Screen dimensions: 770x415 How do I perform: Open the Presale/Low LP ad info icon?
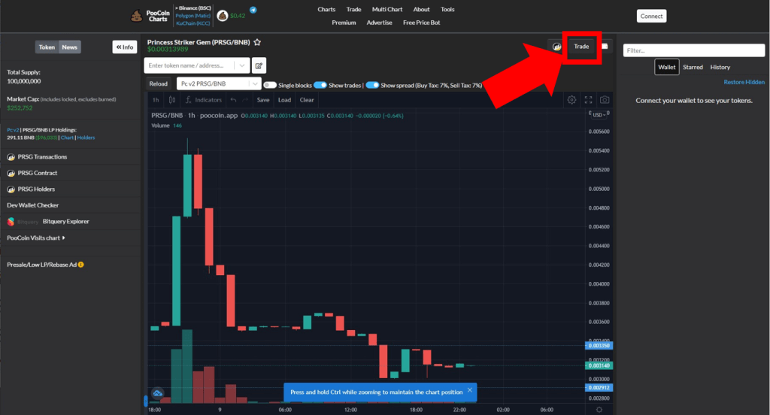click(x=81, y=265)
